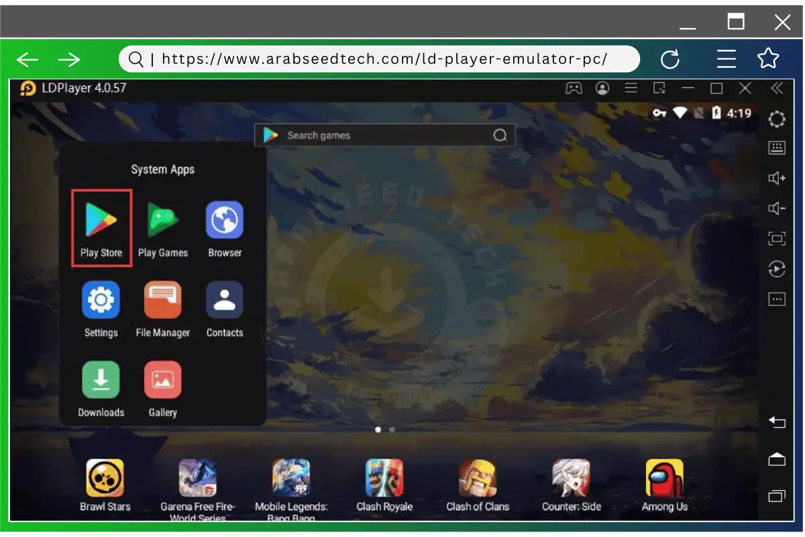Open the File Manager app
The height and width of the screenshot is (537, 805).
162,299
